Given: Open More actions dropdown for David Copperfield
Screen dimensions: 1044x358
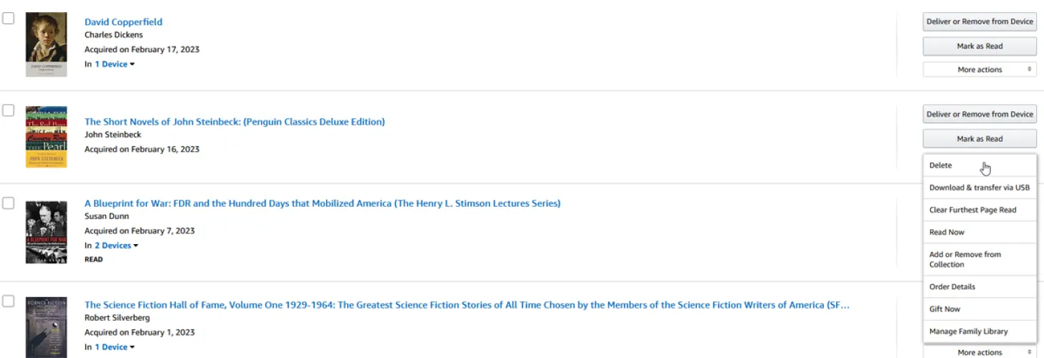Looking at the screenshot, I should tap(979, 69).
